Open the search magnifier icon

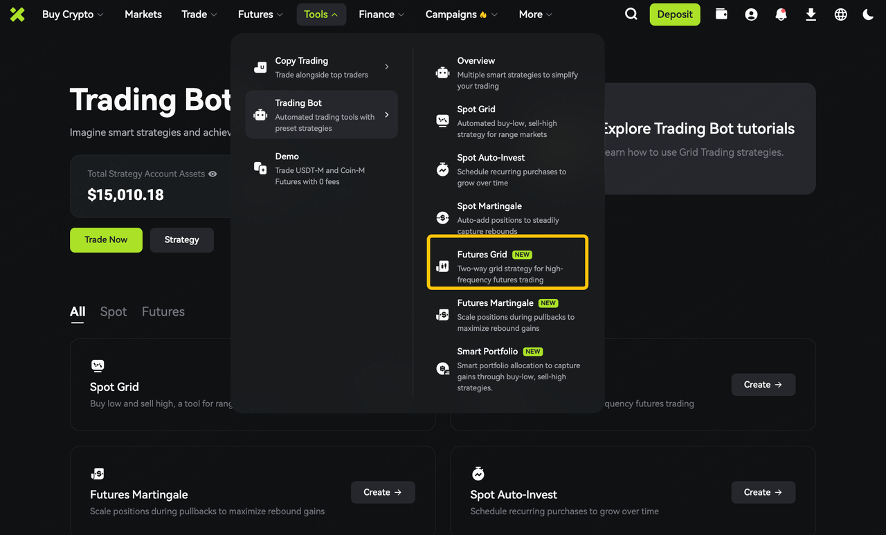pyautogui.click(x=631, y=14)
